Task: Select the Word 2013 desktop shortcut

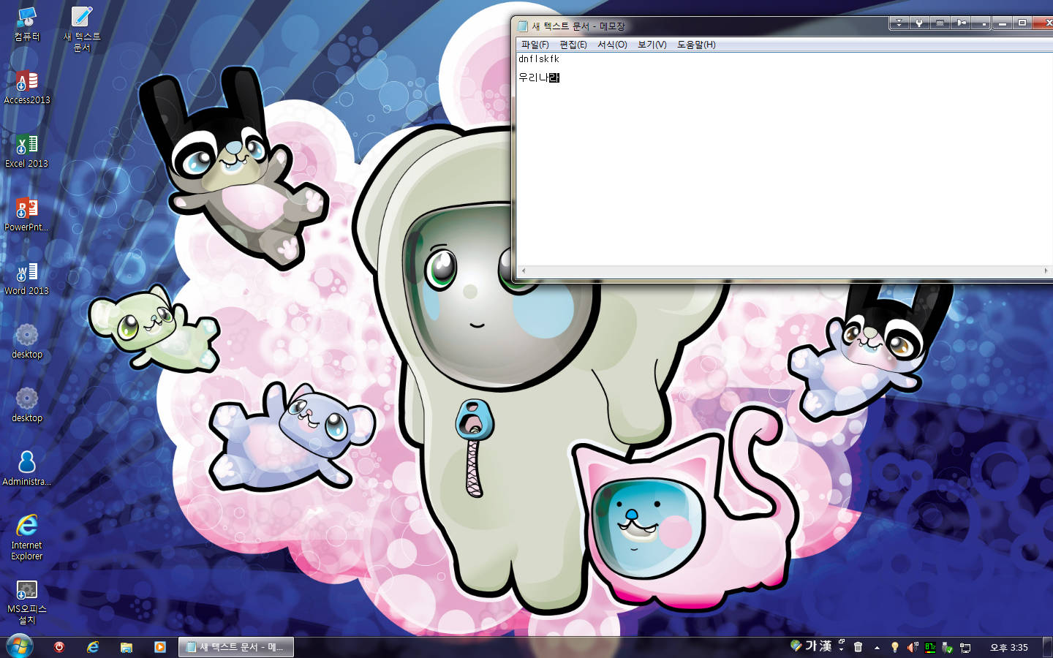Action: 27,279
